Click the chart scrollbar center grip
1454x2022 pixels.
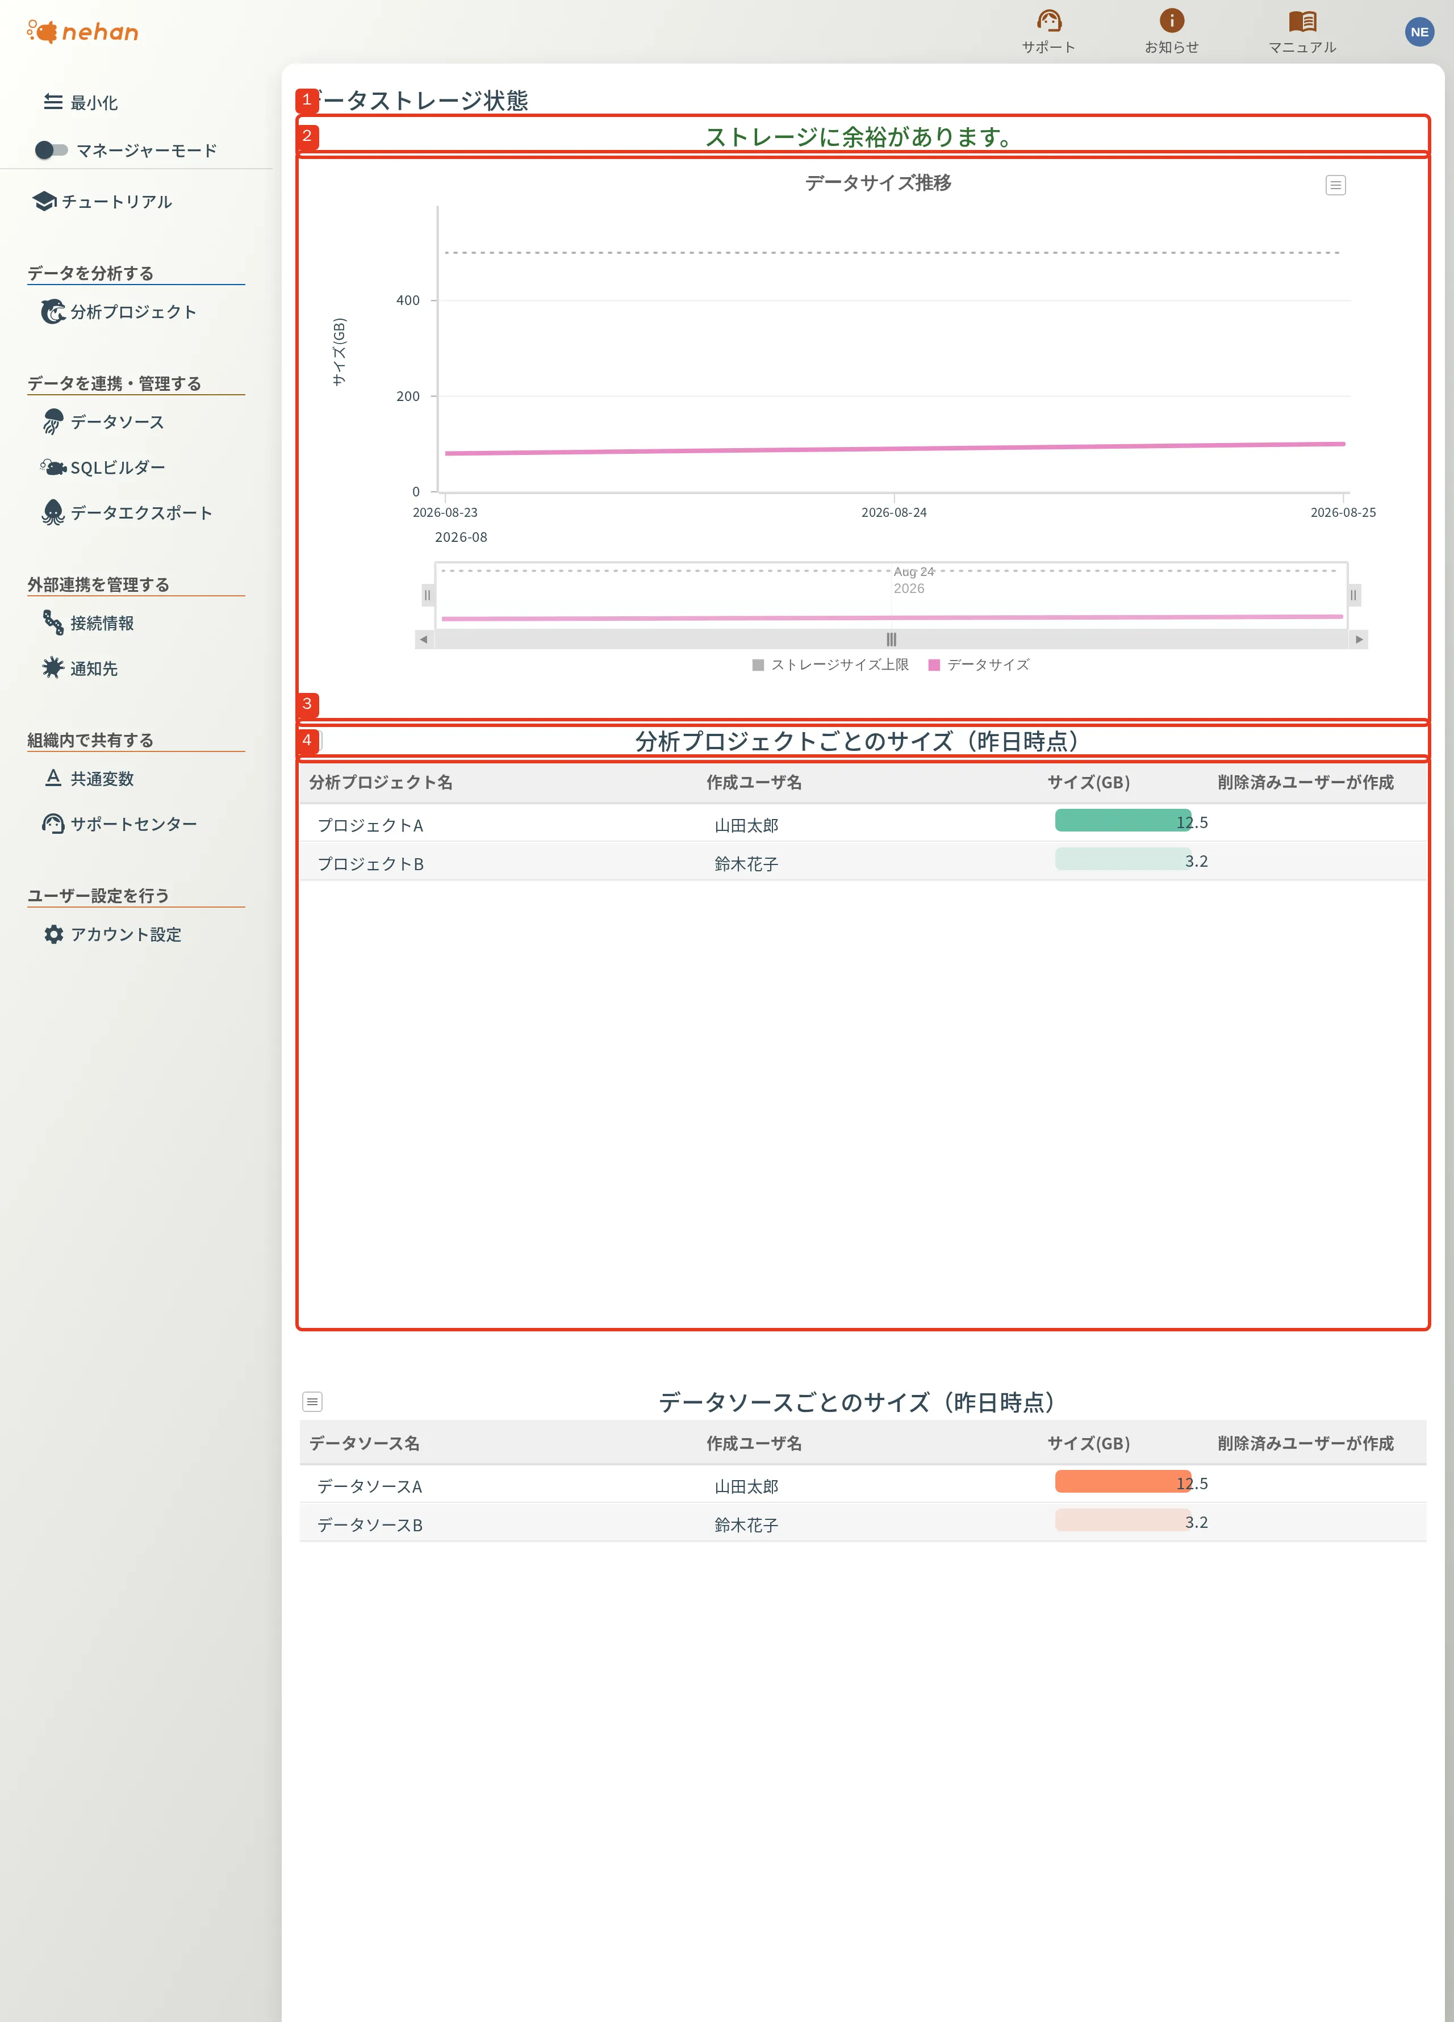tap(891, 639)
